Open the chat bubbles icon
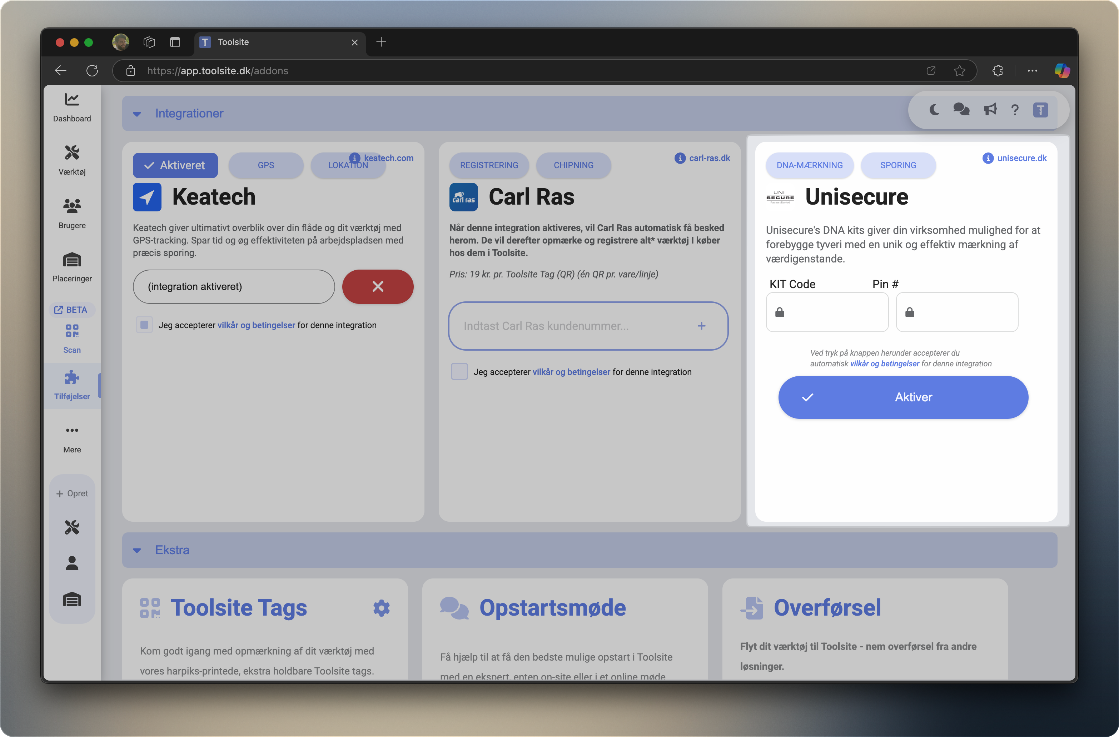The height and width of the screenshot is (737, 1119). coord(961,110)
